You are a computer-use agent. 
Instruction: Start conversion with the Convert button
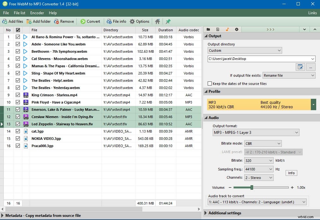click(91, 21)
